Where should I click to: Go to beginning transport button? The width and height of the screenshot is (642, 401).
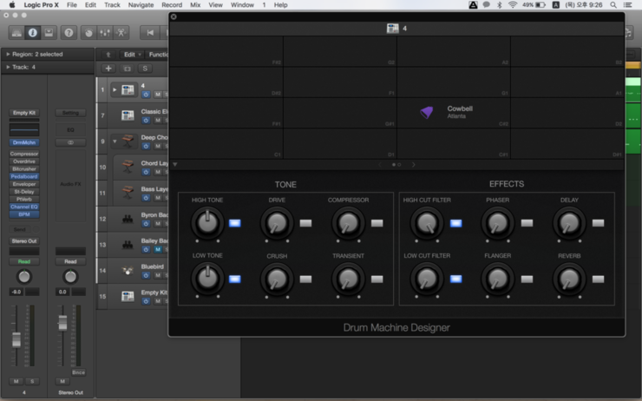point(150,33)
